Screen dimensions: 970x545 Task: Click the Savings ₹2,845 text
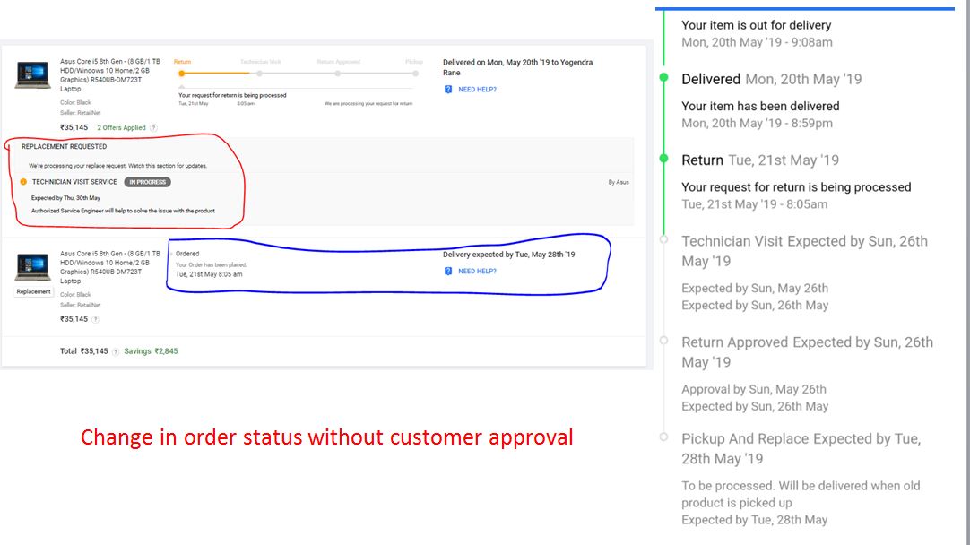[x=151, y=351]
